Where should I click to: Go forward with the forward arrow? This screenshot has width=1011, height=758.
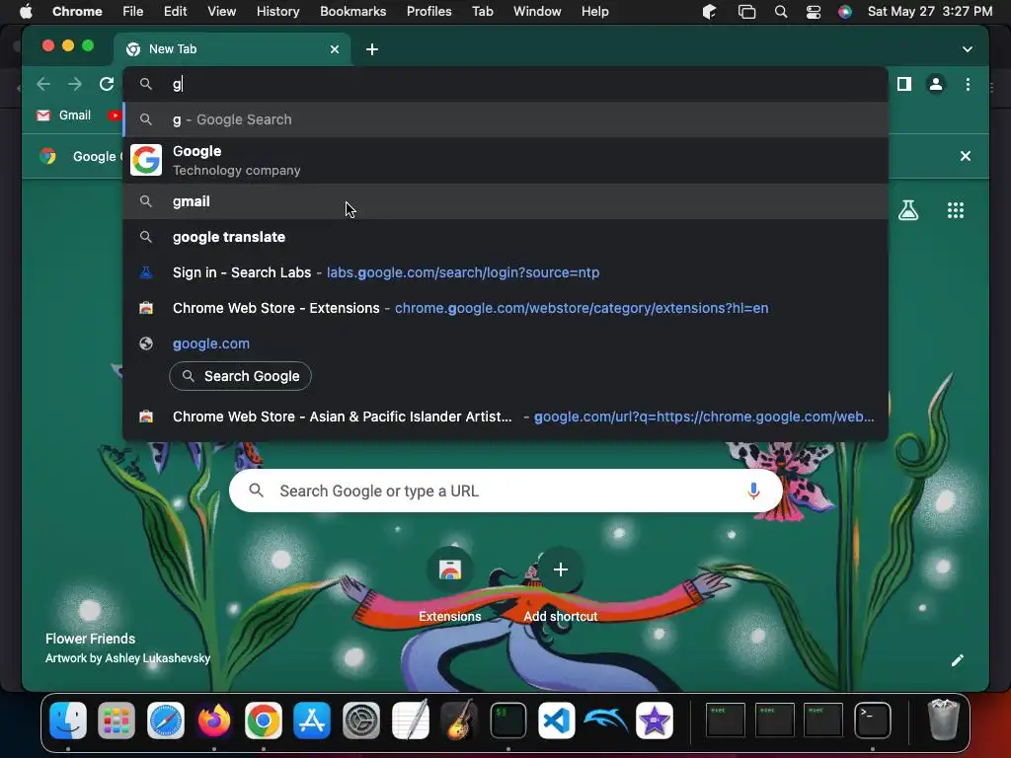(x=75, y=84)
